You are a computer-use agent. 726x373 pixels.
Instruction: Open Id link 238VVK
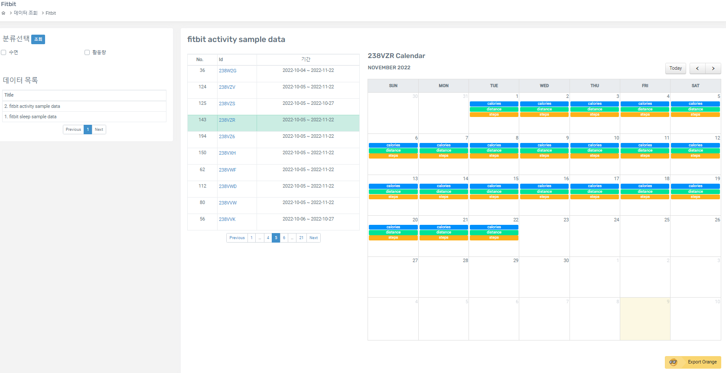tap(227, 219)
